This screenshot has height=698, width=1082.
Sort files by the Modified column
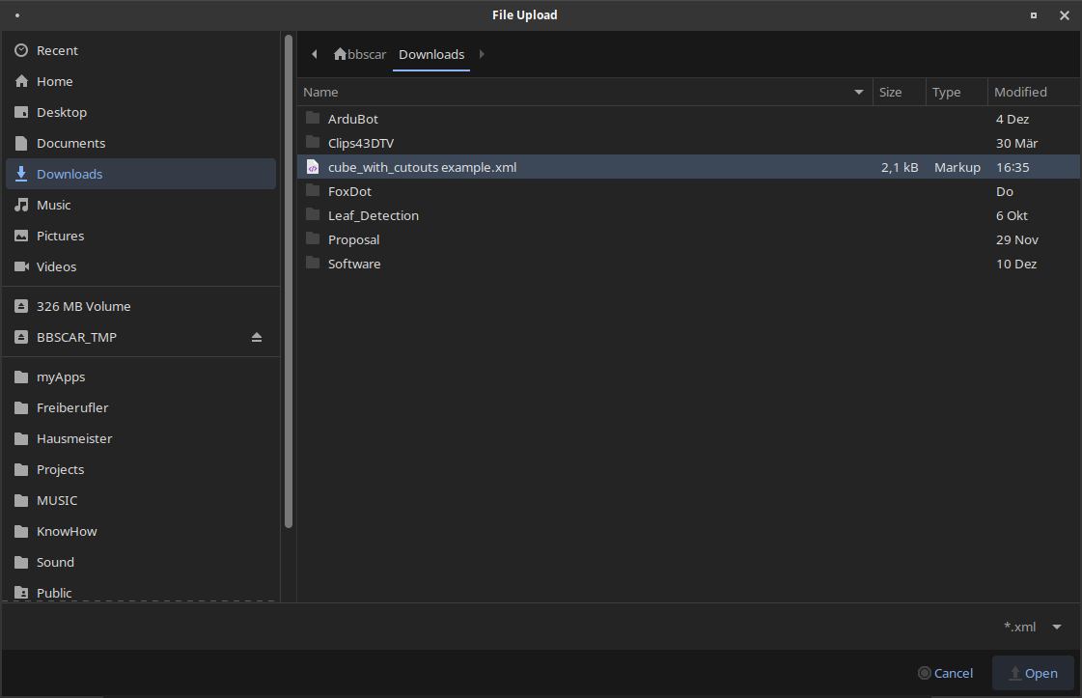[x=1020, y=93]
